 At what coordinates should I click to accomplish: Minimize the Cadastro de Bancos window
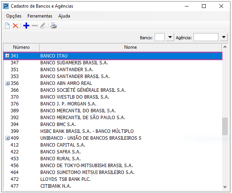click(187, 6)
